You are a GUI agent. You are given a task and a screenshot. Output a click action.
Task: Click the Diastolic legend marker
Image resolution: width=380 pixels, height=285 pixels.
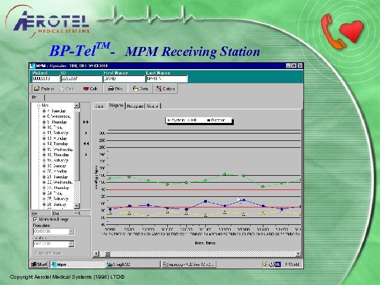pos(208,120)
